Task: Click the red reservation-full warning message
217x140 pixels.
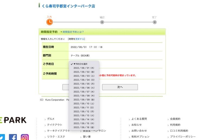Action: click(117, 76)
